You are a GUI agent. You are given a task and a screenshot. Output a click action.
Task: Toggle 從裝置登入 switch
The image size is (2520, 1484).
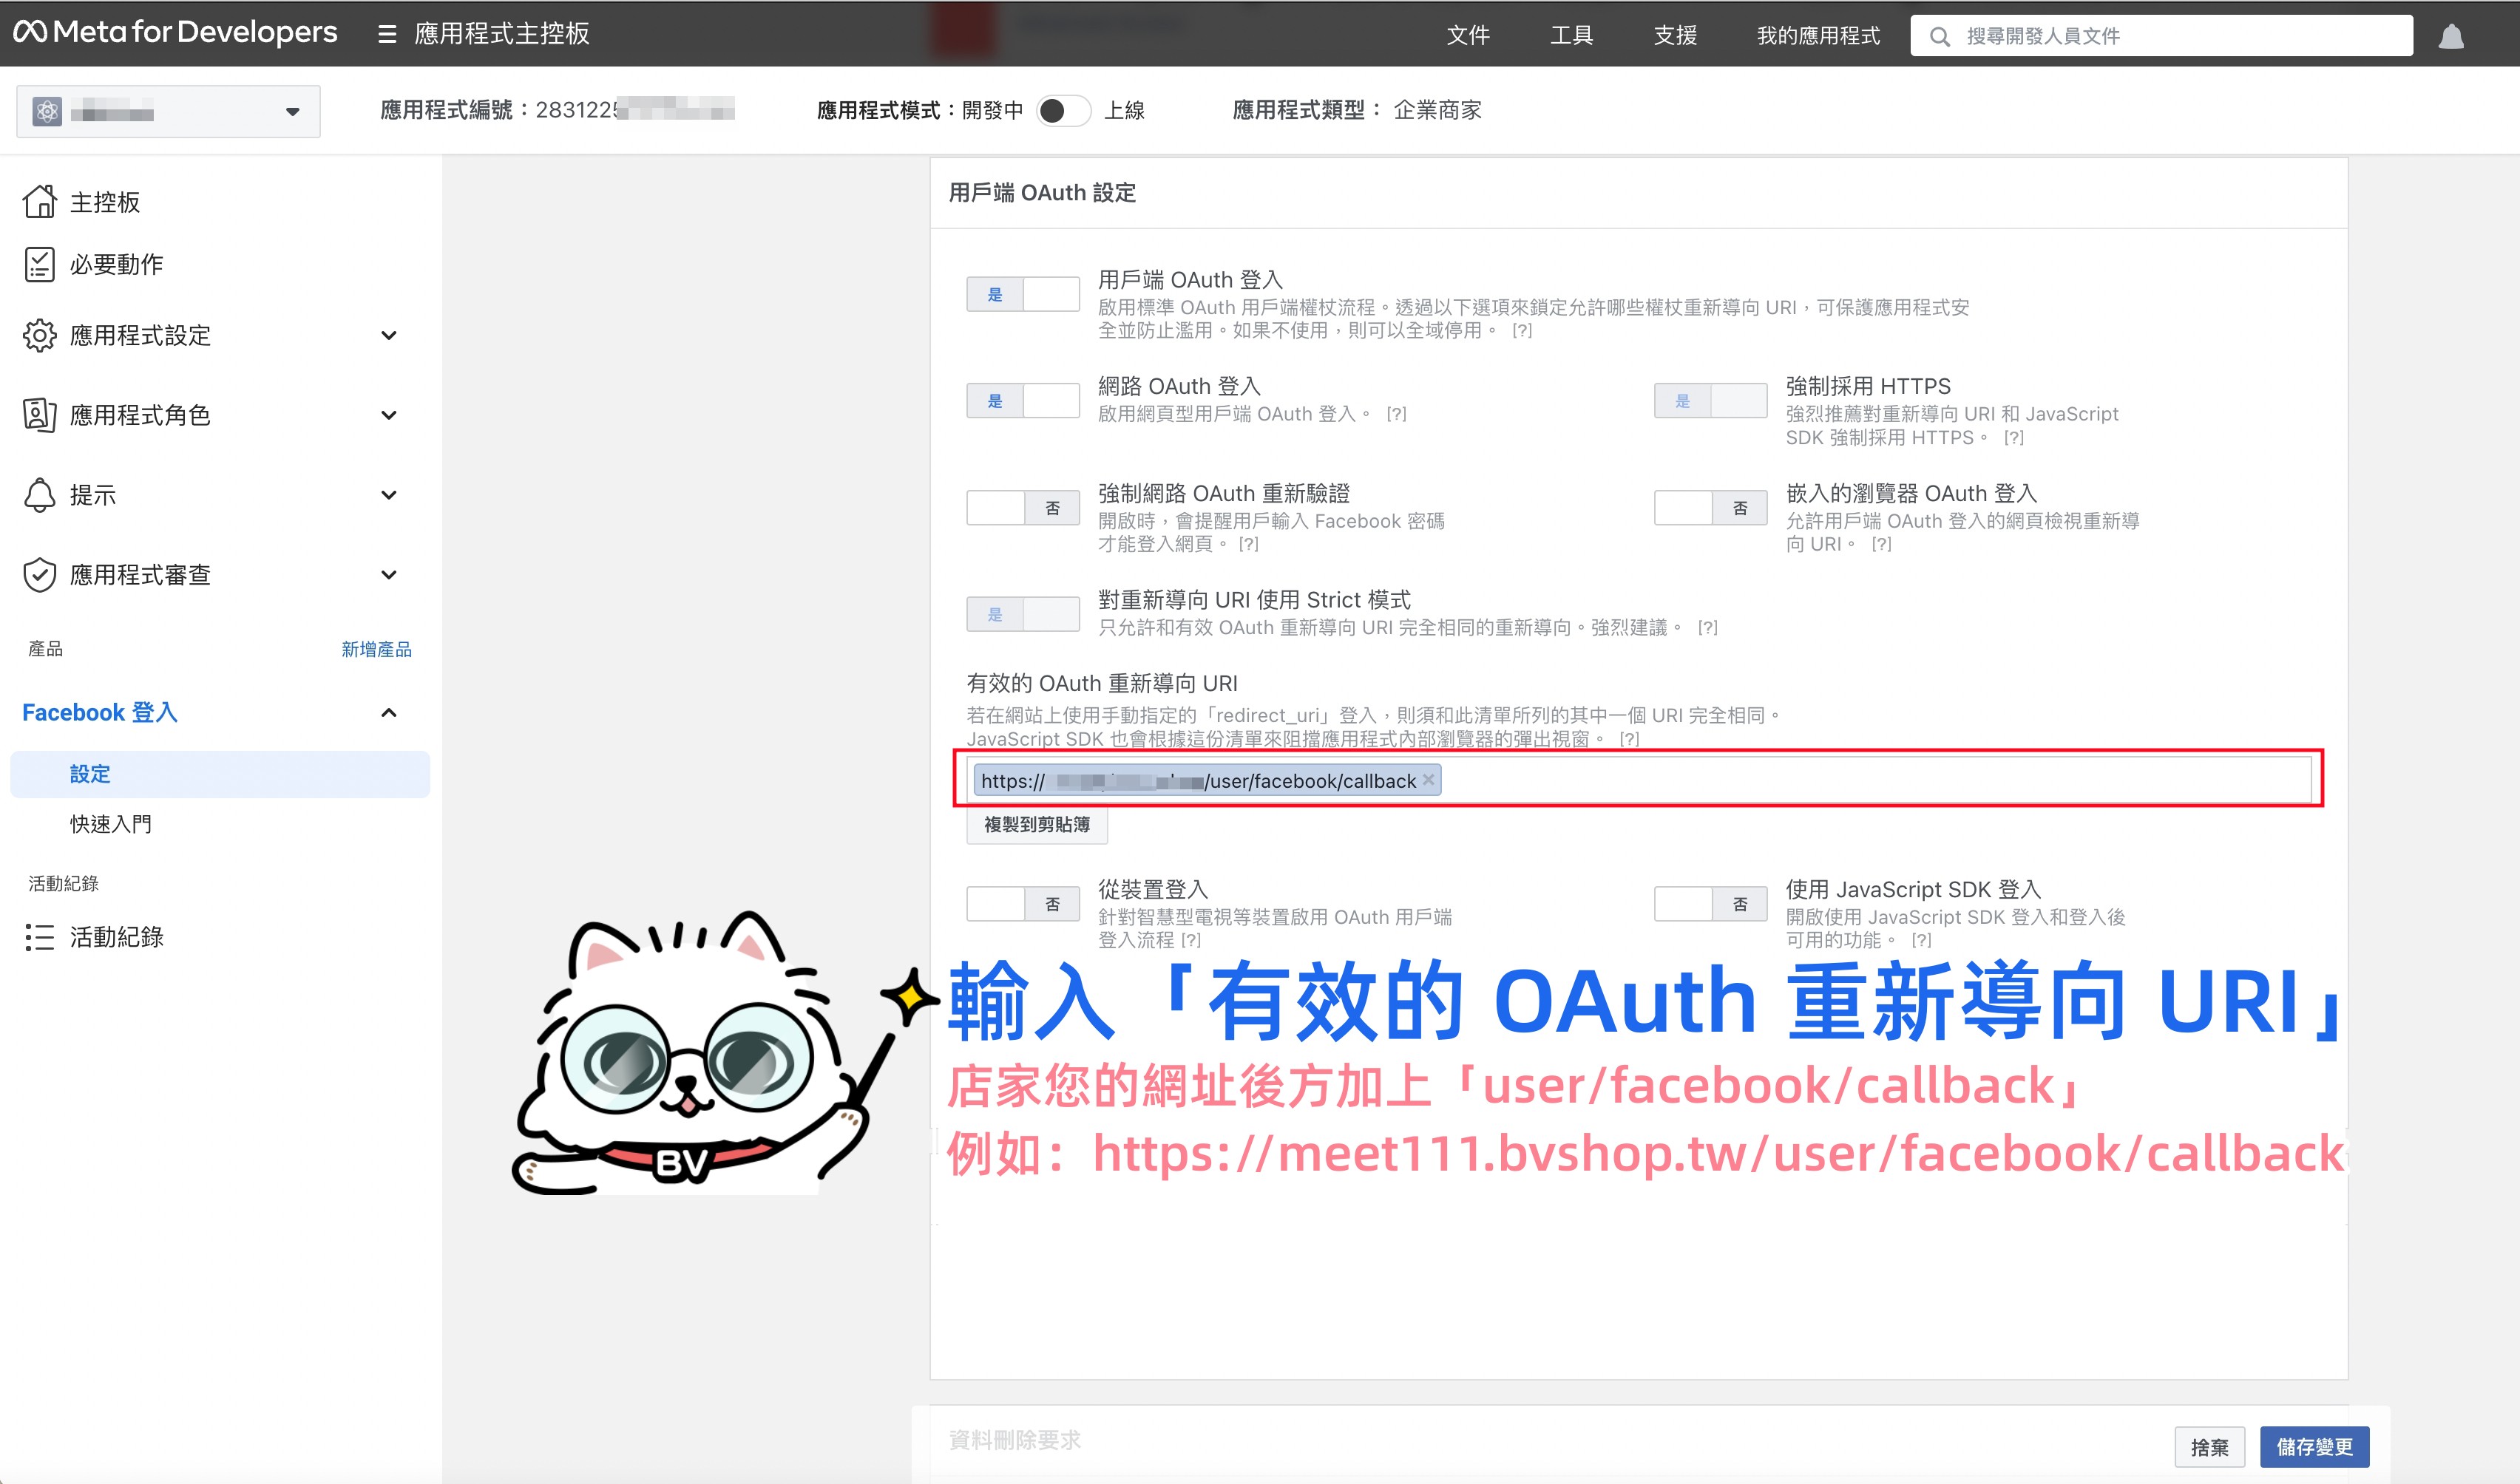point(1023,904)
